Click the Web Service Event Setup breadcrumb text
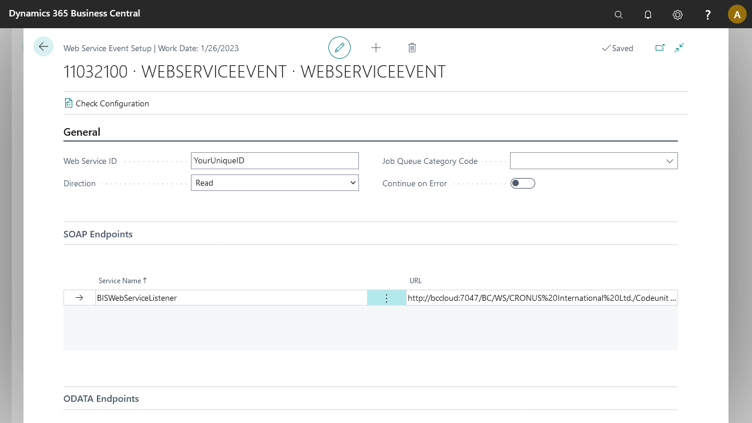 click(108, 48)
